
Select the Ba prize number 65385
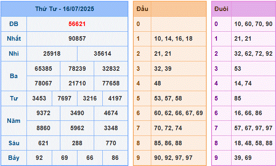43,68
